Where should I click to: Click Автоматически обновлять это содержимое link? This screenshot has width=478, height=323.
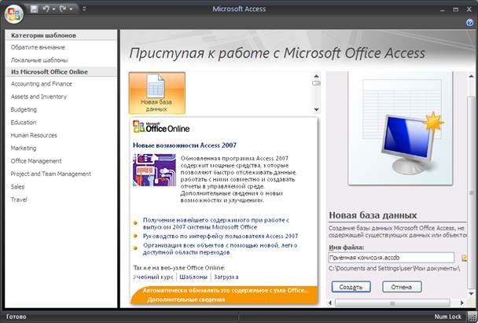pyautogui.click(x=226, y=291)
